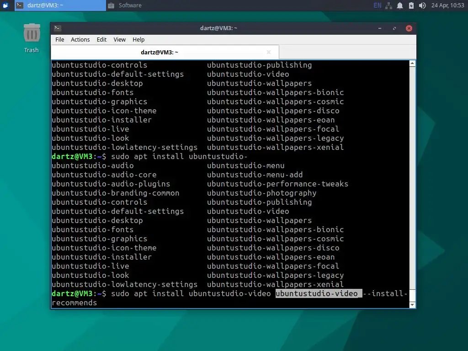
Task: Click the terminal window title-bar icon
Action: 58,28
